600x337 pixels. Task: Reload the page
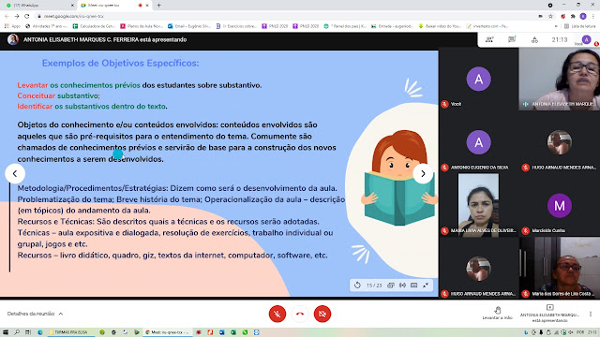[x=27, y=17]
